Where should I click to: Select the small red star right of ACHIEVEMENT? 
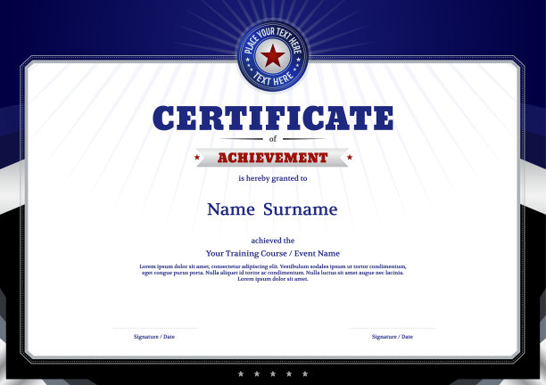point(349,158)
